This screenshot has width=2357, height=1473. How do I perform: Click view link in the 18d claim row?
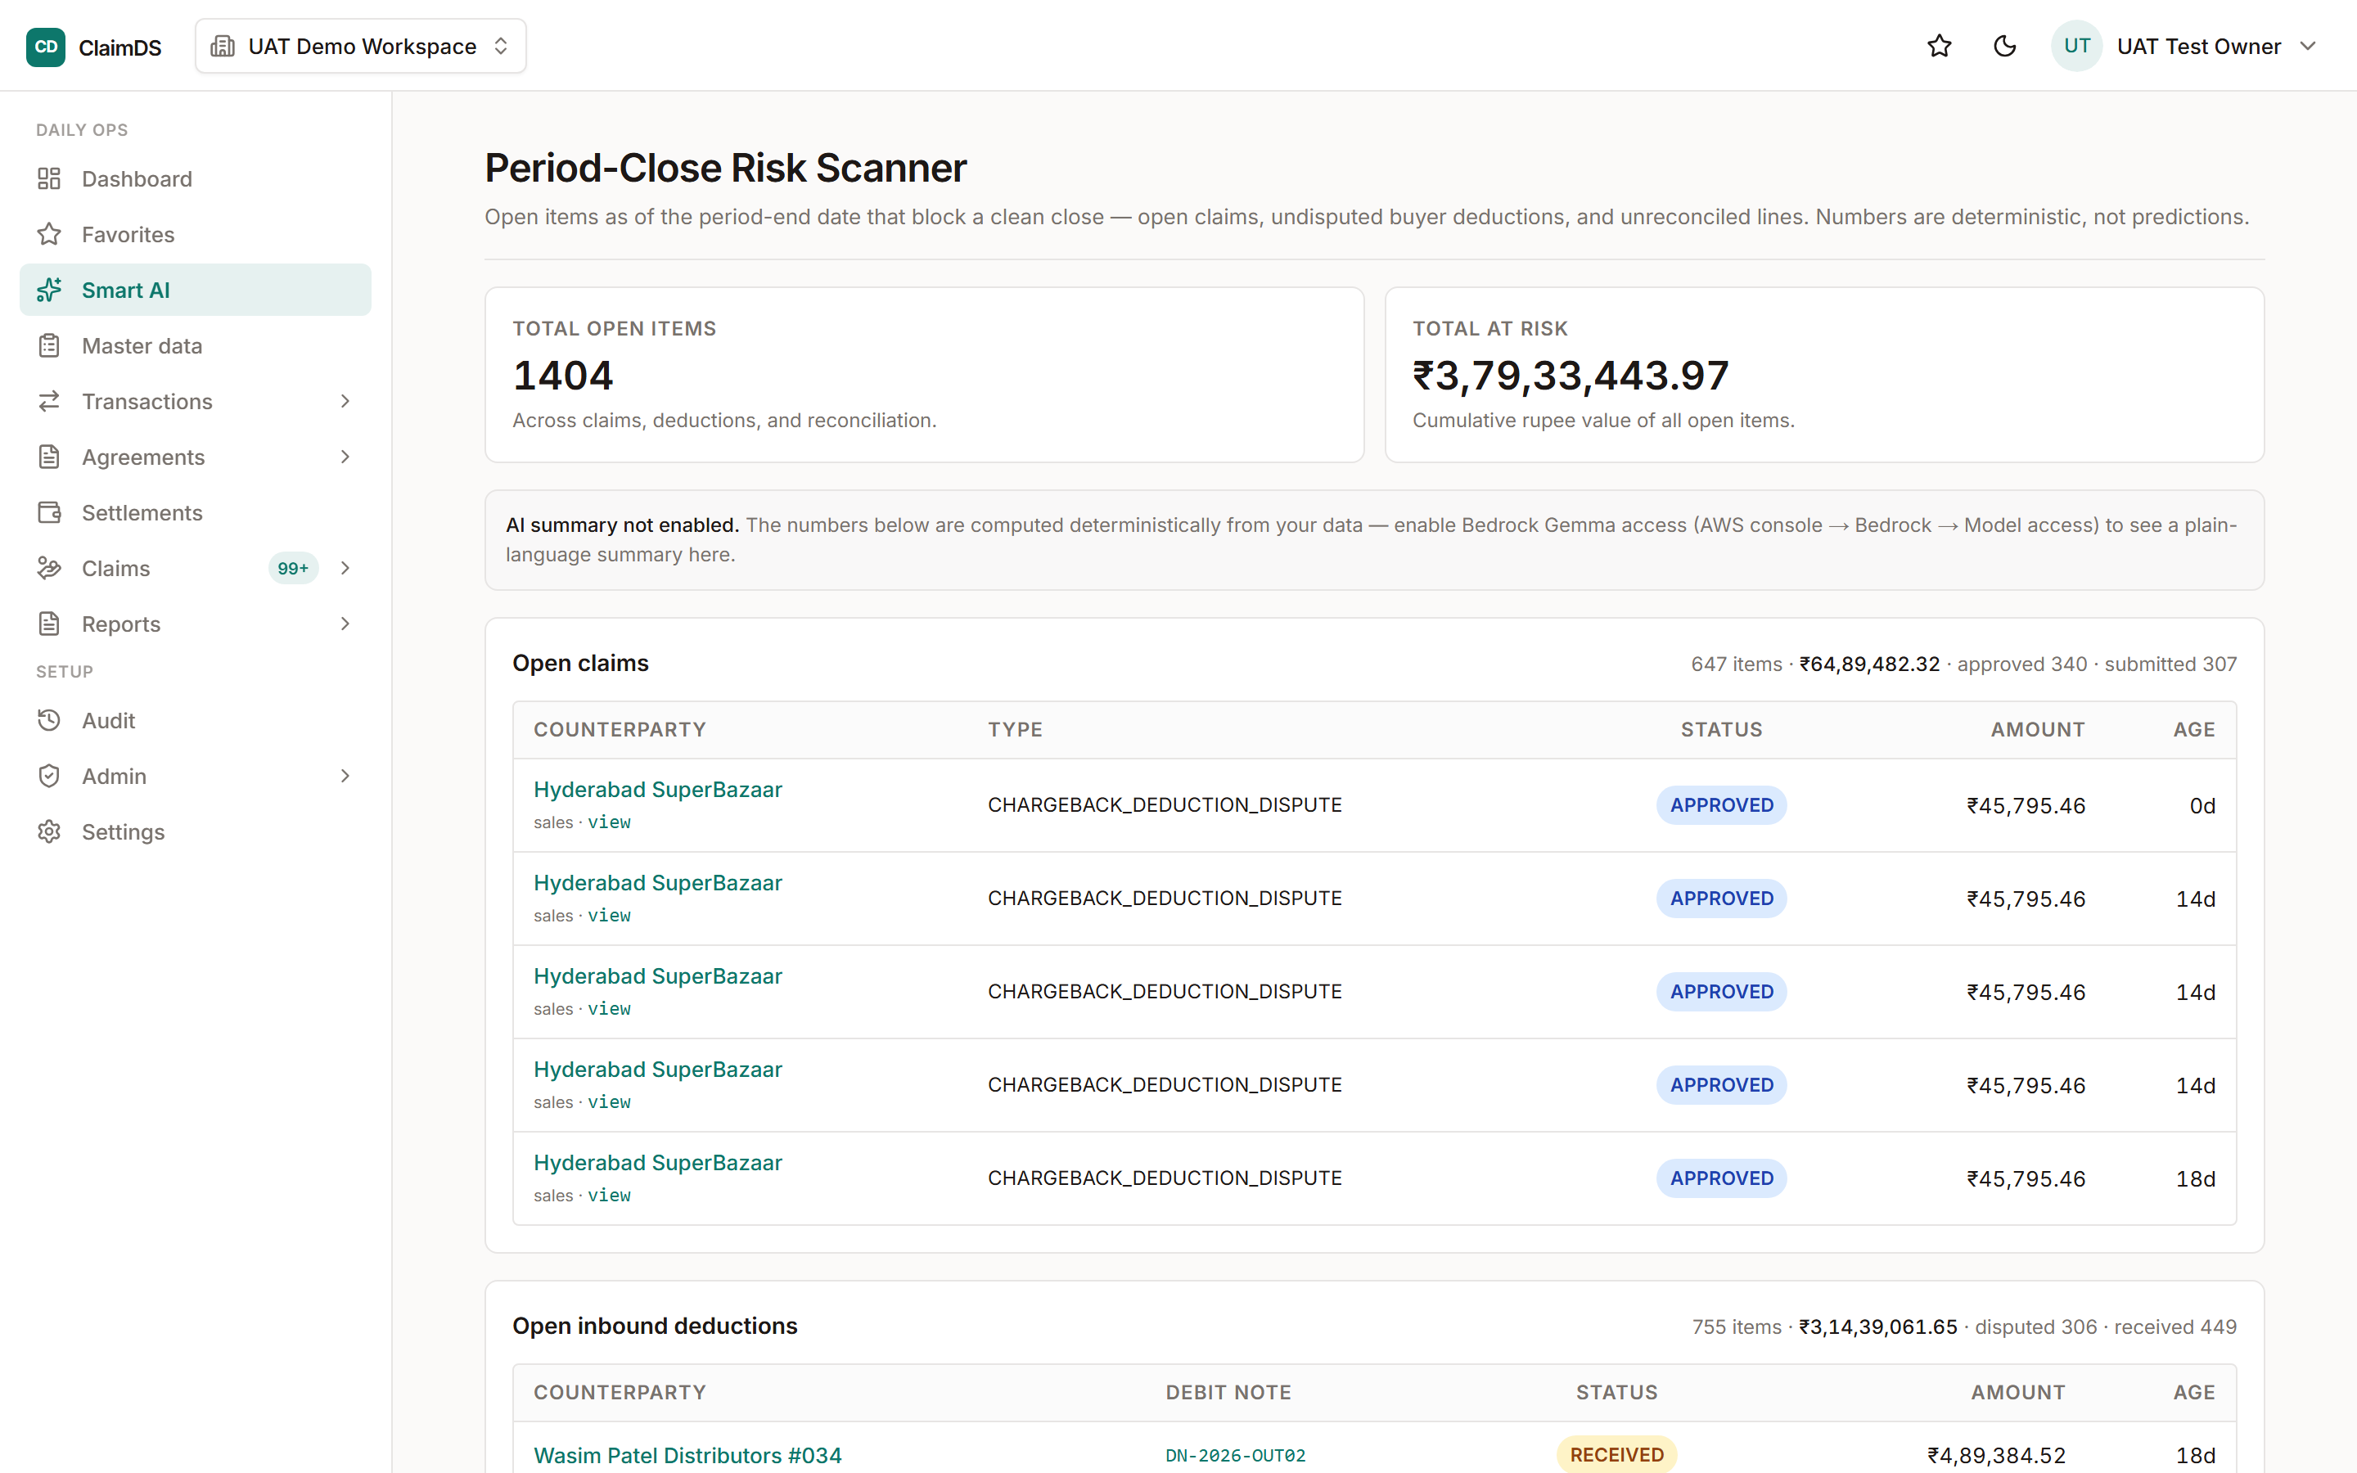click(x=609, y=1196)
